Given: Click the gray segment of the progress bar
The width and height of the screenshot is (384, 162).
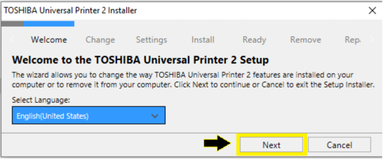Looking at the screenshot, I should [12, 24].
